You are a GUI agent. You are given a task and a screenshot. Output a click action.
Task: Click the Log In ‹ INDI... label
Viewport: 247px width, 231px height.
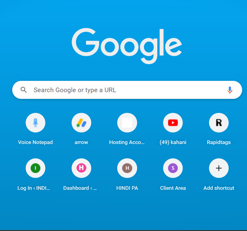tap(34, 188)
